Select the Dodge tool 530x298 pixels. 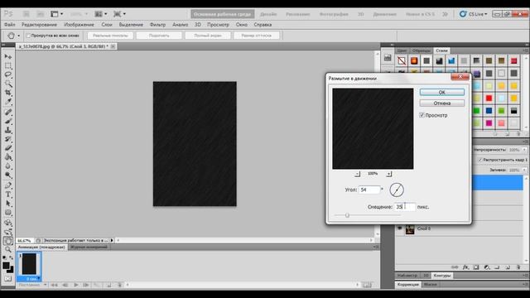[x=8, y=175]
